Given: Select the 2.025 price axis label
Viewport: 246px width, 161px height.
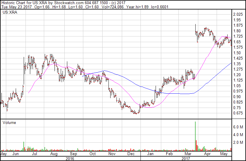Looking at the screenshot, I should pyautogui.click(x=238, y=14).
